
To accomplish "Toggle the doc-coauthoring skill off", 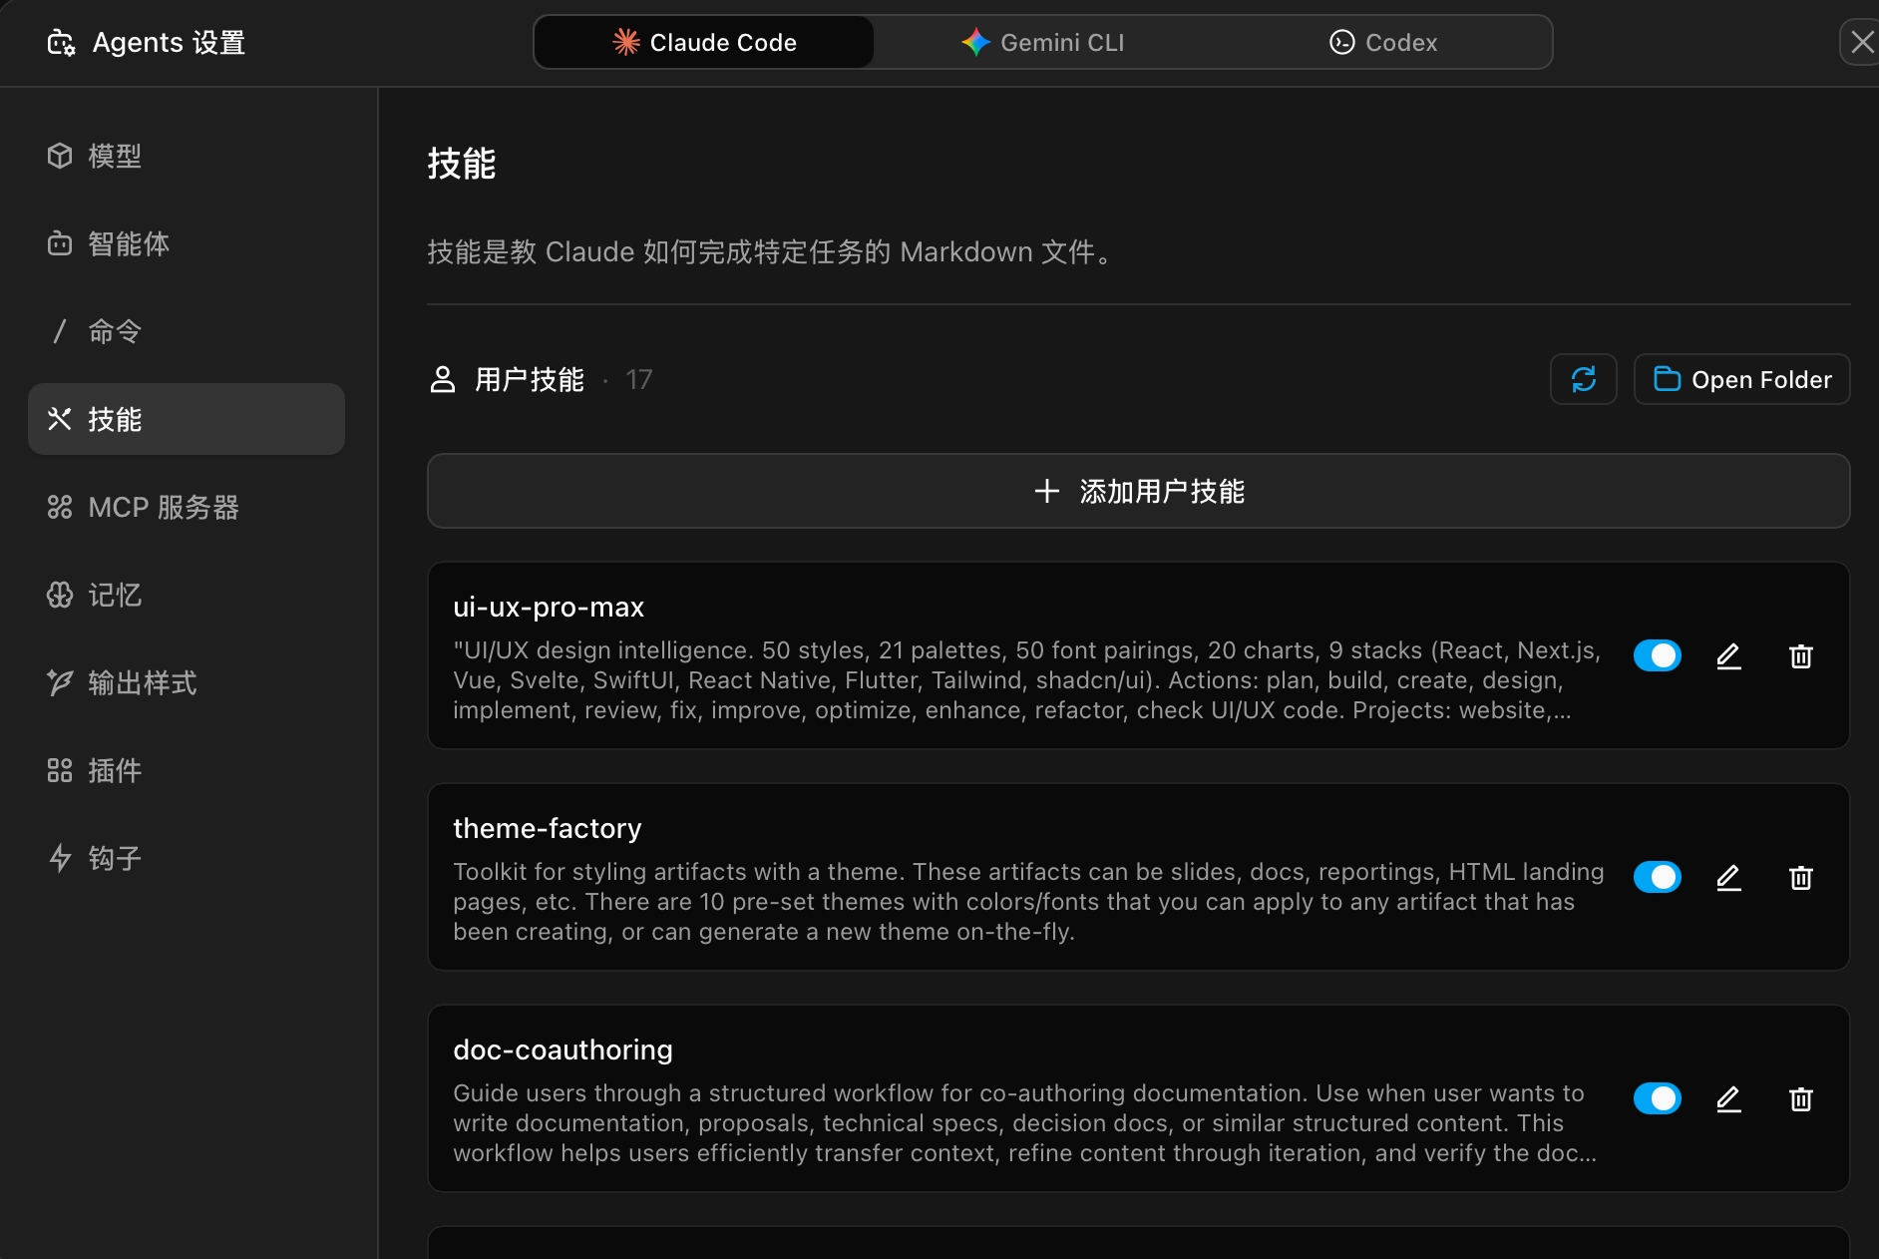I will coord(1657,1099).
